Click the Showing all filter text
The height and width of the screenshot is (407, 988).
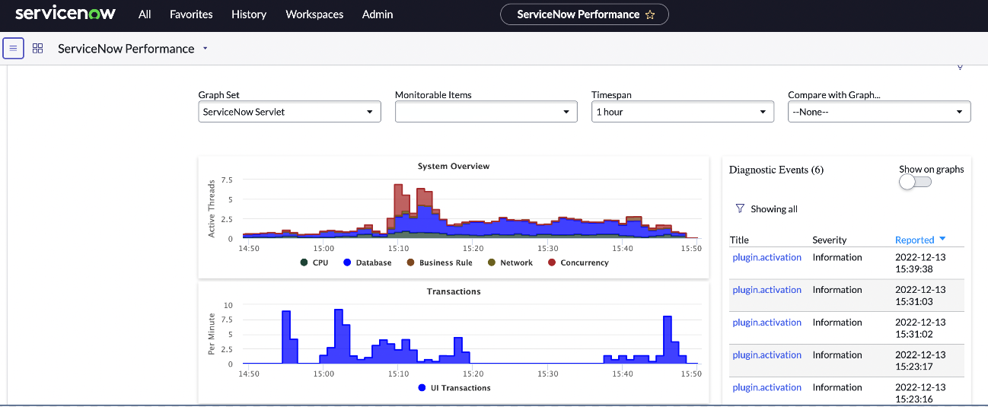pyautogui.click(x=774, y=209)
